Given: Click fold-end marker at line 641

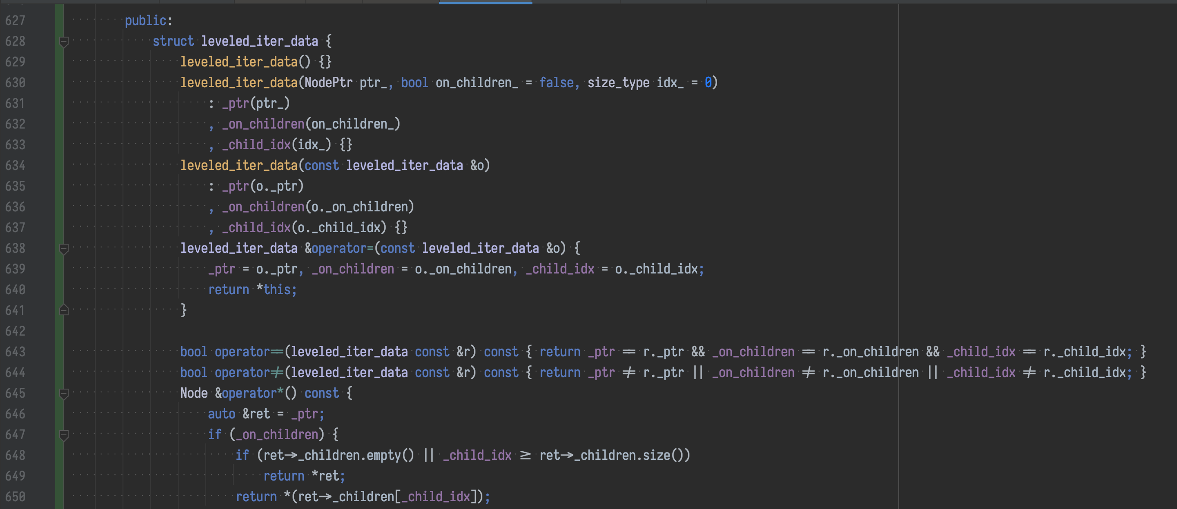Looking at the screenshot, I should [64, 310].
